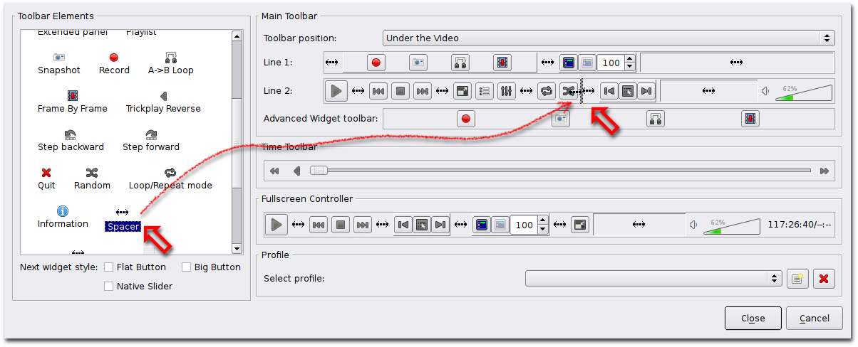This screenshot has height=347, width=858.
Task: Select the Loop/Repeat mode element
Action: point(170,173)
